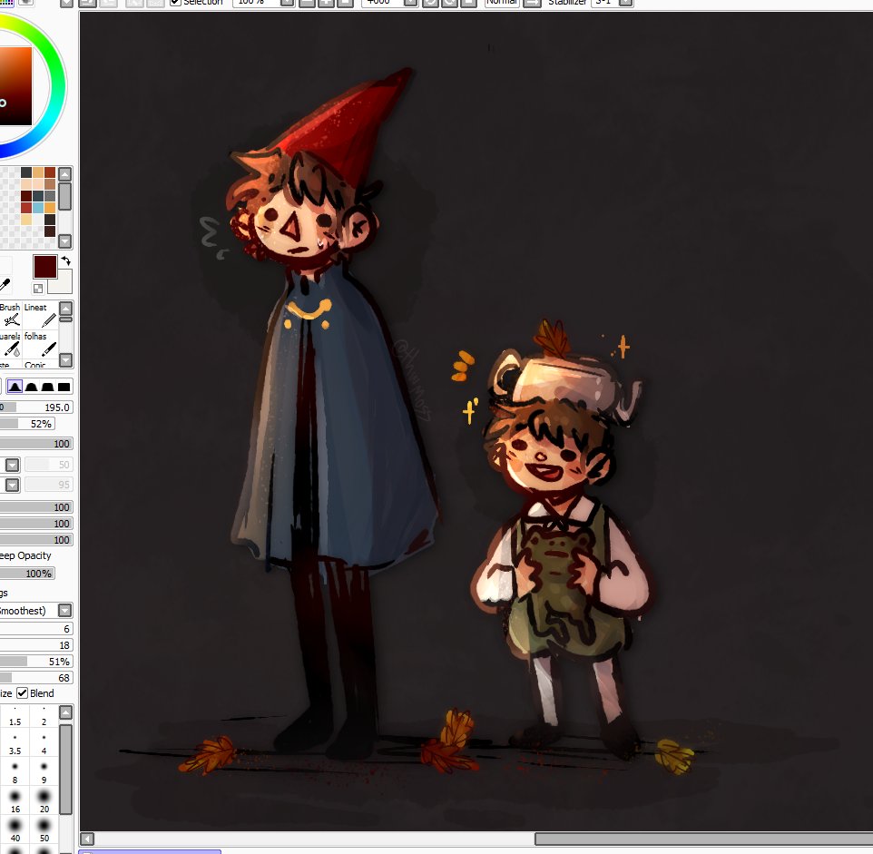This screenshot has width=873, height=854.
Task: Choose the 2 brush size preset
Action: point(44,717)
